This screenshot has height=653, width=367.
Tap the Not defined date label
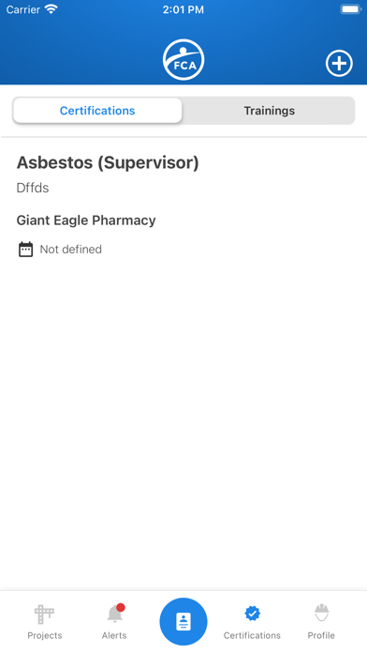coord(70,249)
